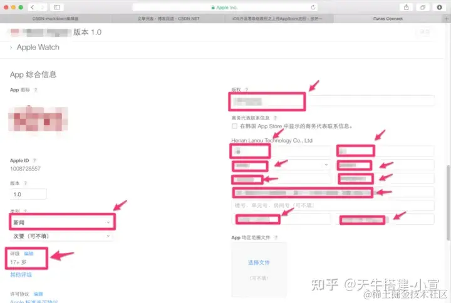Open the secondary category dropdown 次要（可不填）

click(x=61, y=236)
